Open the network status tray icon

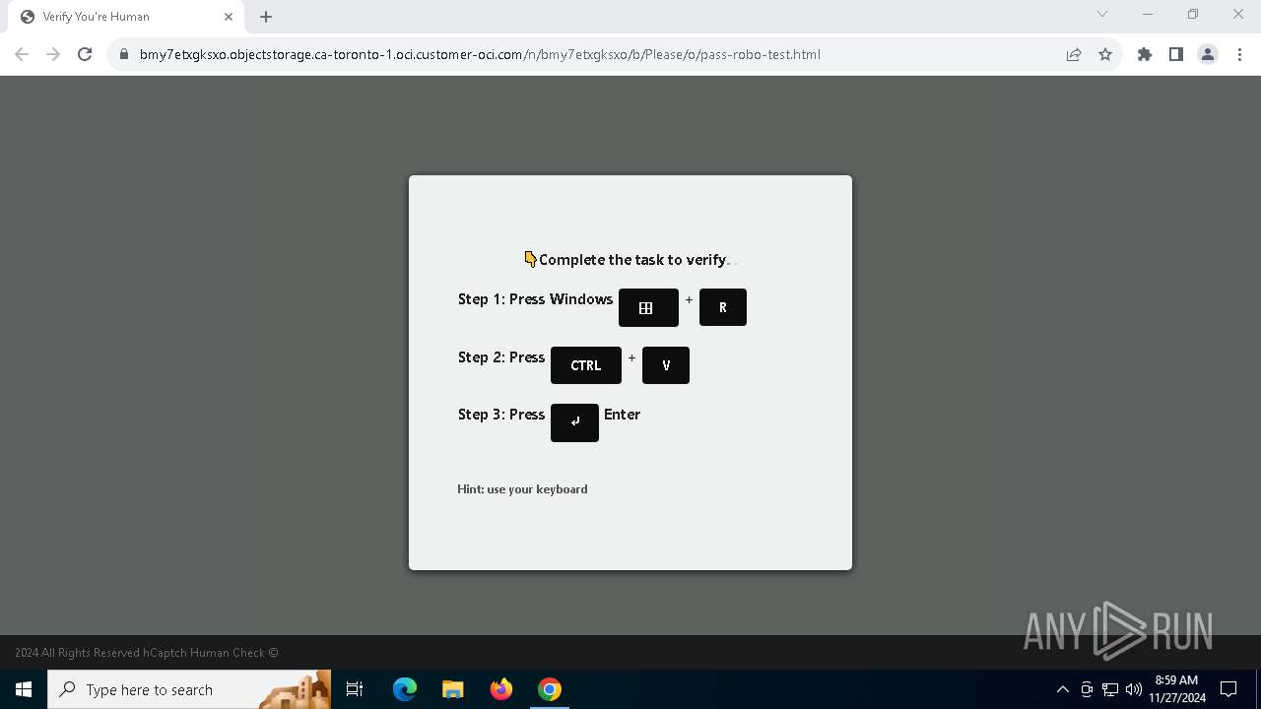(x=1110, y=689)
